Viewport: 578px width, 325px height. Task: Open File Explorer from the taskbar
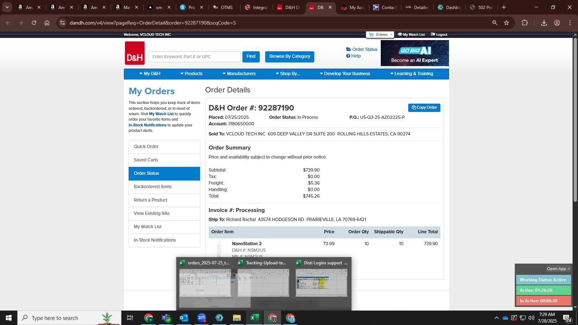pyautogui.click(x=237, y=318)
